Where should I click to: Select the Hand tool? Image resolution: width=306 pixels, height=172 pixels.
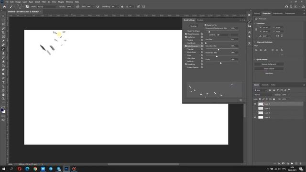[3, 95]
